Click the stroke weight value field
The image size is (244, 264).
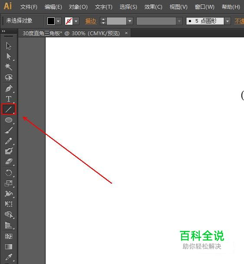point(116,21)
